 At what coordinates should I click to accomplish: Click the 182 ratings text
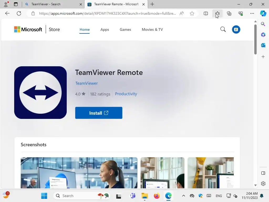tap(100, 94)
